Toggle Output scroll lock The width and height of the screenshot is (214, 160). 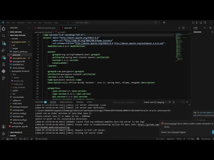(174, 102)
